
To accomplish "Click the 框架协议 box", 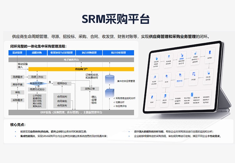I will pyautogui.click(x=62, y=83).
